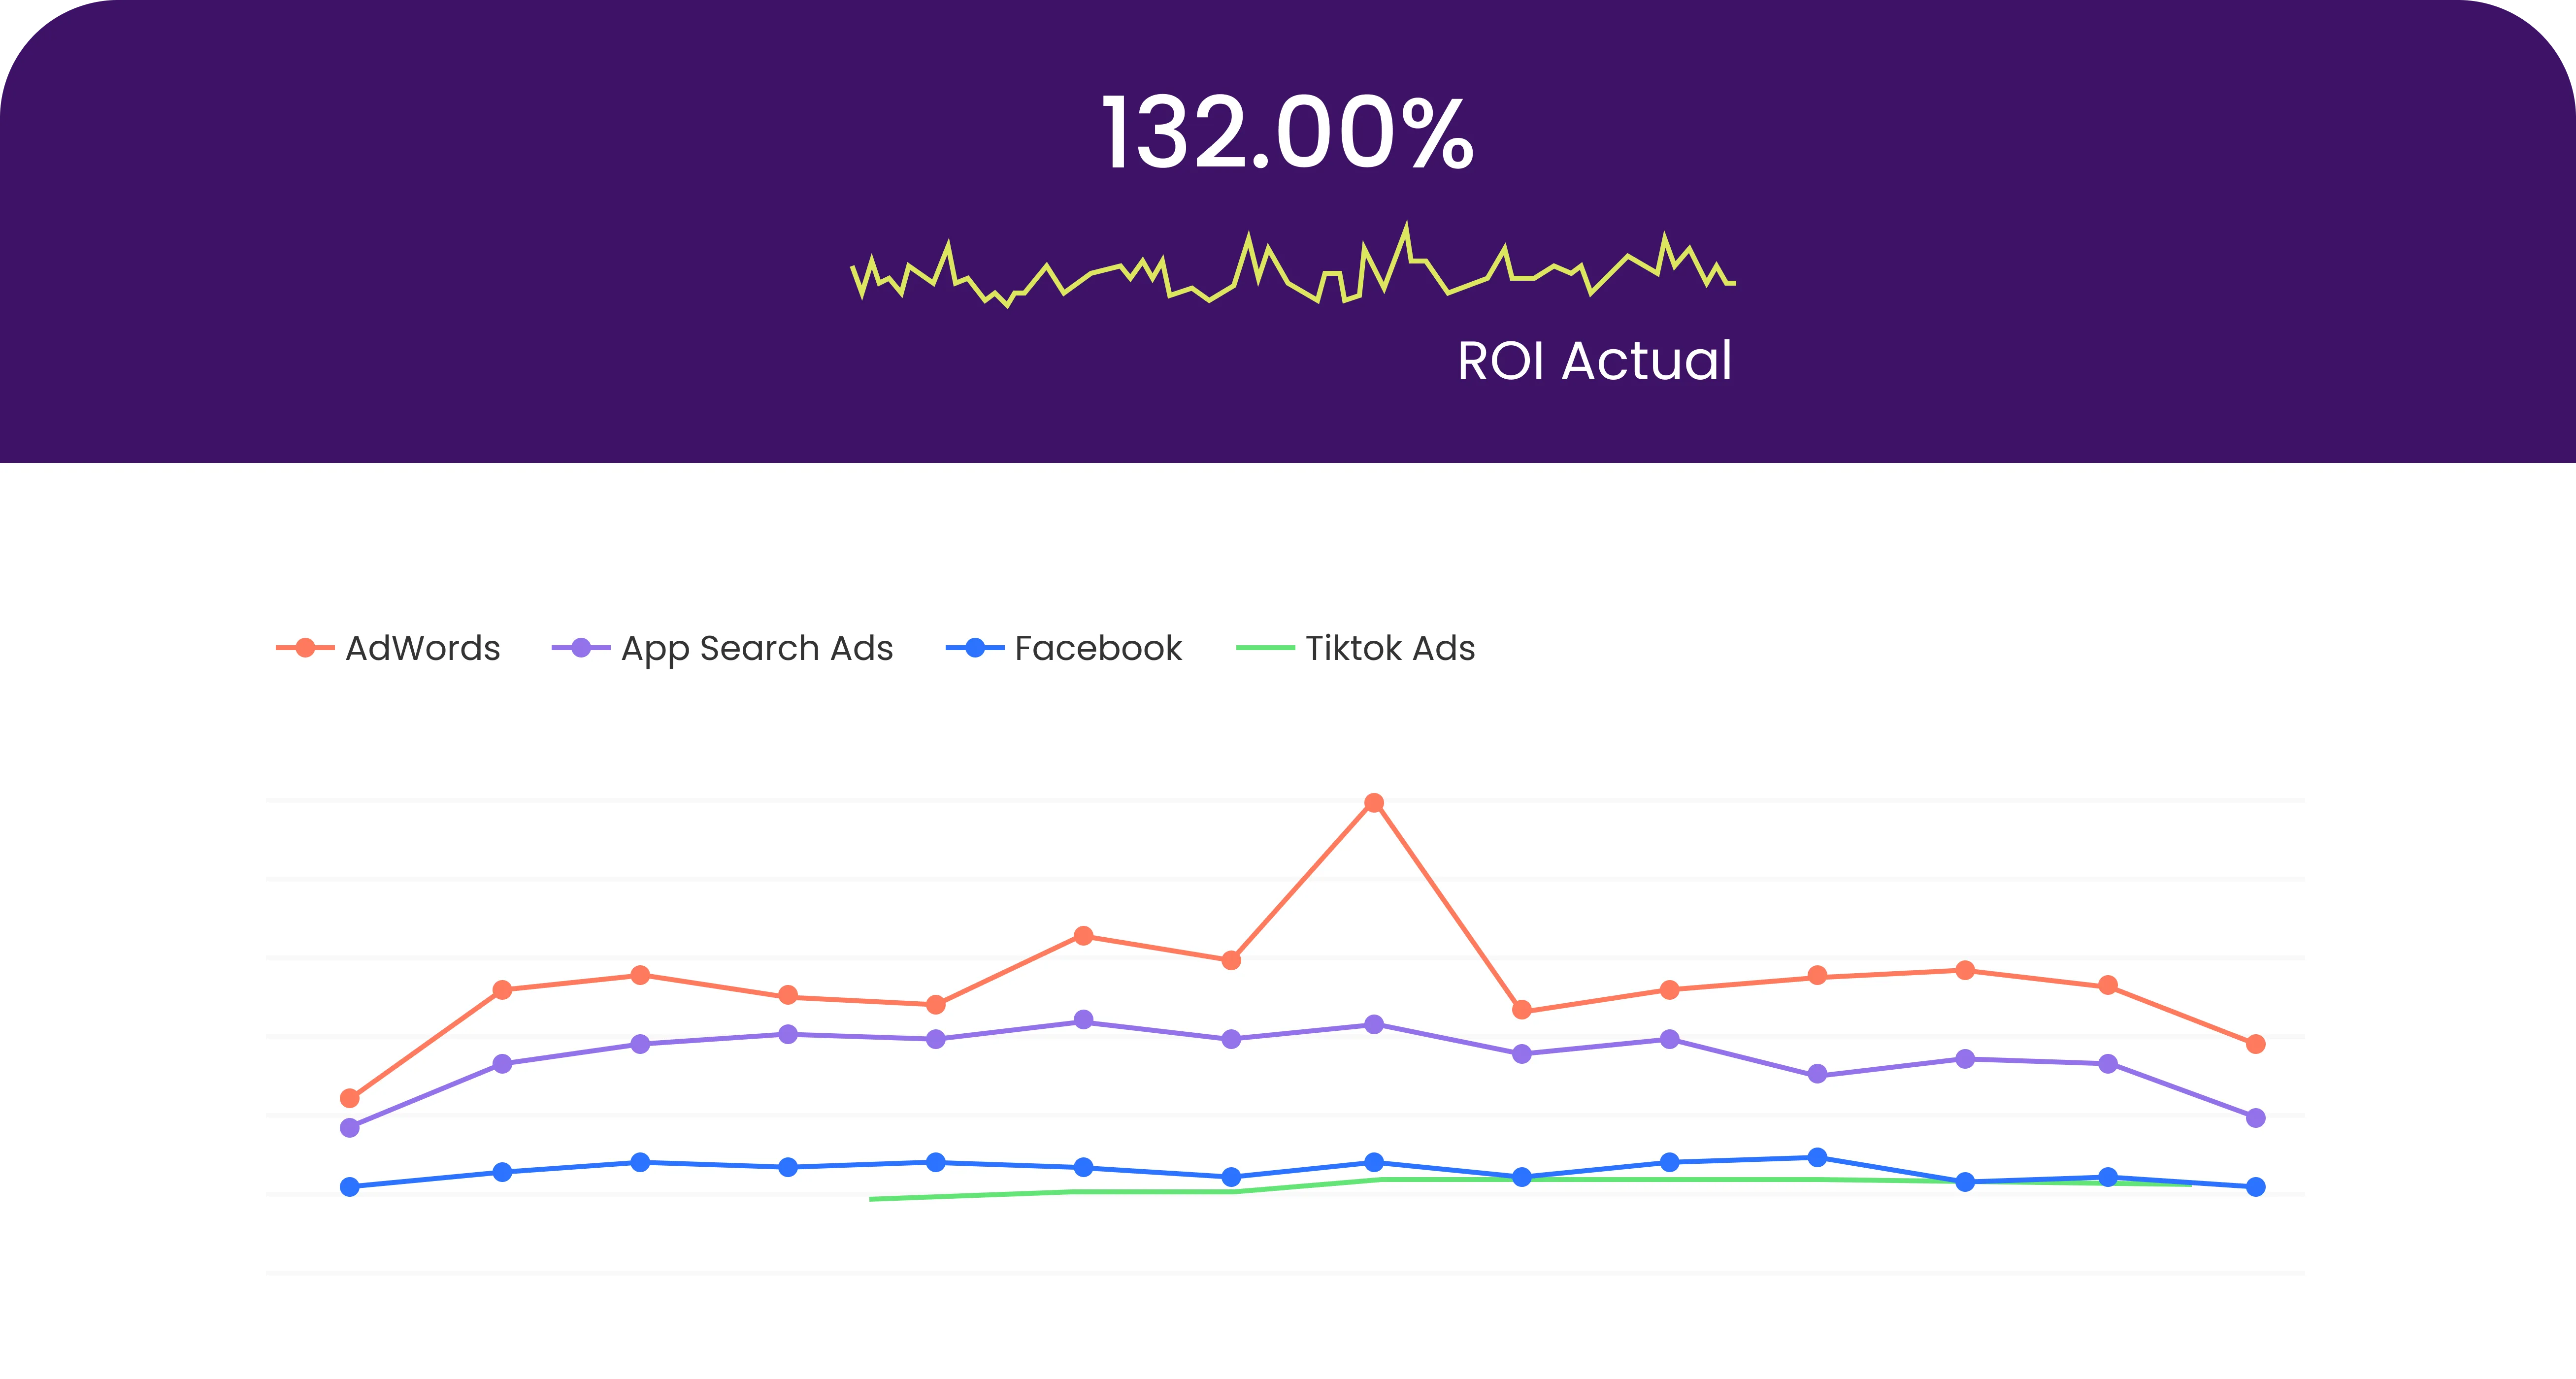Click the 132.00% ROI value
The width and height of the screenshot is (2576, 1379).
[x=1287, y=134]
